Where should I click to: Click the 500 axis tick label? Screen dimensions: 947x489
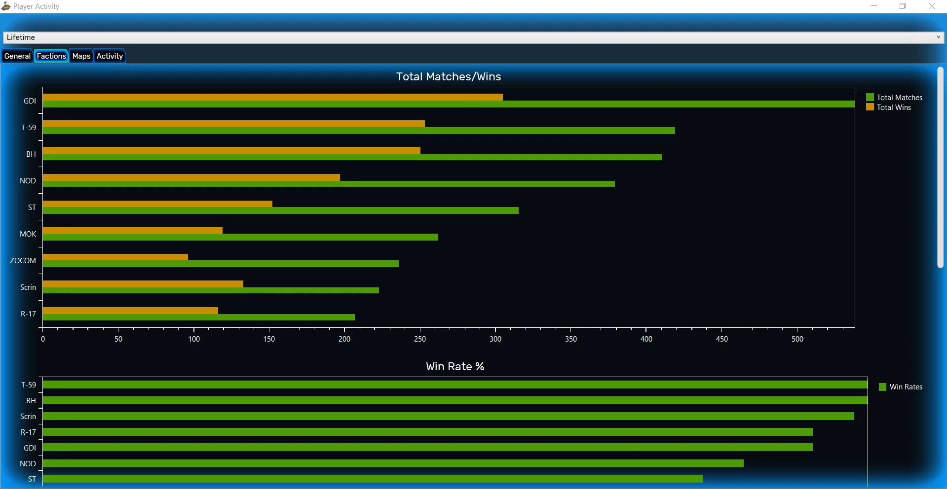click(797, 339)
